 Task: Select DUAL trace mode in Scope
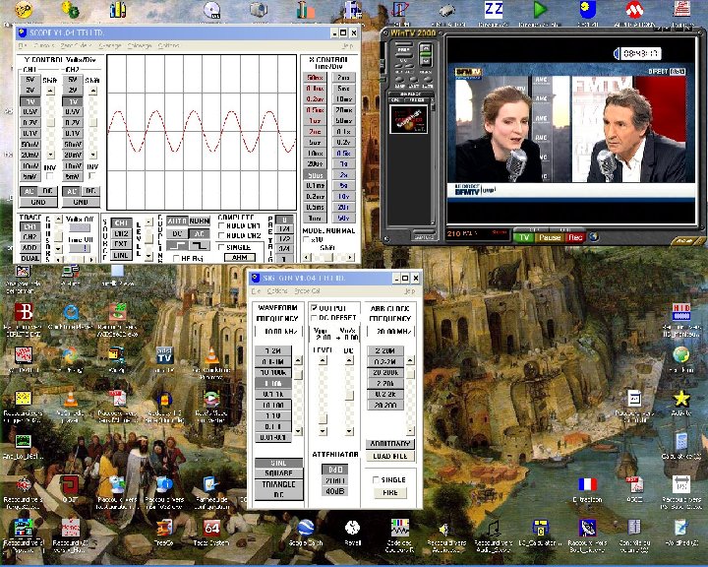[x=29, y=258]
